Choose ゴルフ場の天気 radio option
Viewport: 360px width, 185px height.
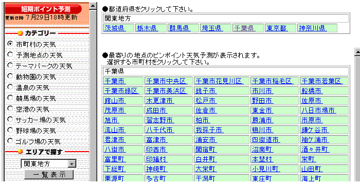10,140
